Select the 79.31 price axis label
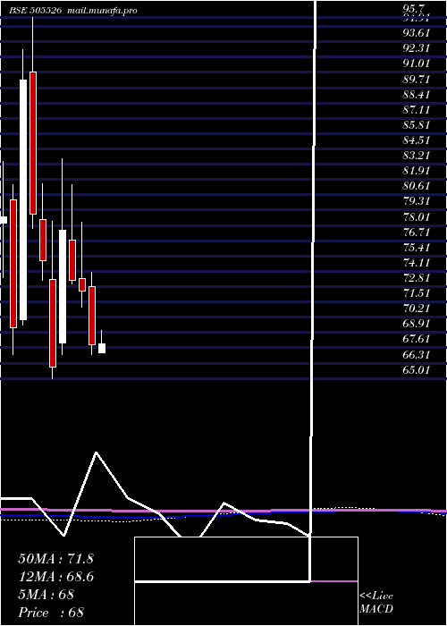Viewport: 447px width, 626px height. click(417, 201)
